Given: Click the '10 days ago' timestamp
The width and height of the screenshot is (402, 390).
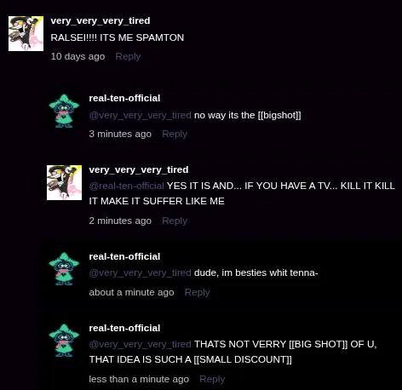Looking at the screenshot, I should pyautogui.click(x=78, y=56).
